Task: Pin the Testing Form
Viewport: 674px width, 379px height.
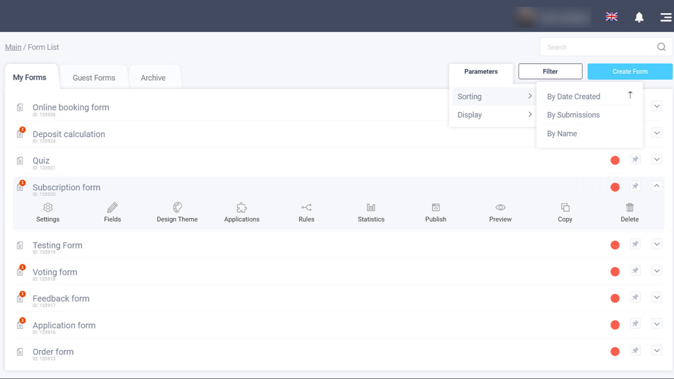Action: coord(636,244)
